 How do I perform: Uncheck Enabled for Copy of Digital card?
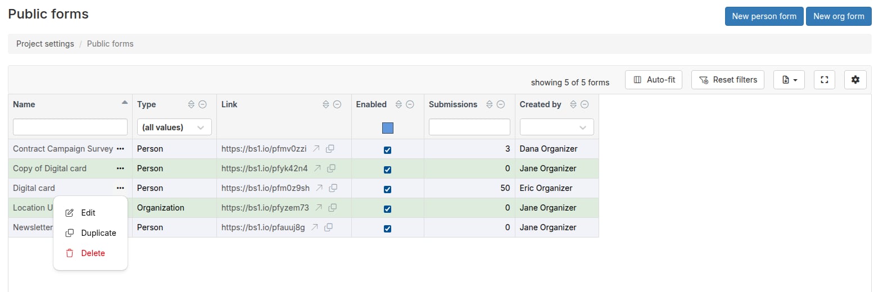pyautogui.click(x=387, y=170)
